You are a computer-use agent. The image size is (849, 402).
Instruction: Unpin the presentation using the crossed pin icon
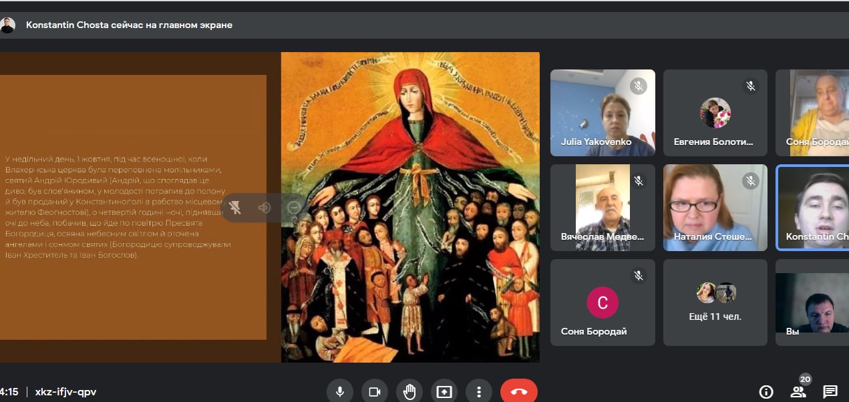tap(234, 207)
